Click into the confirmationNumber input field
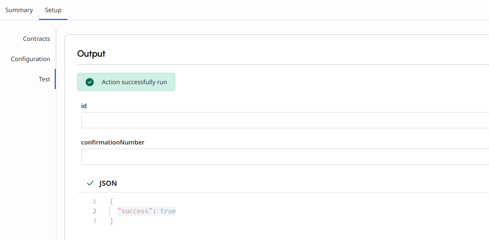 click(284, 157)
